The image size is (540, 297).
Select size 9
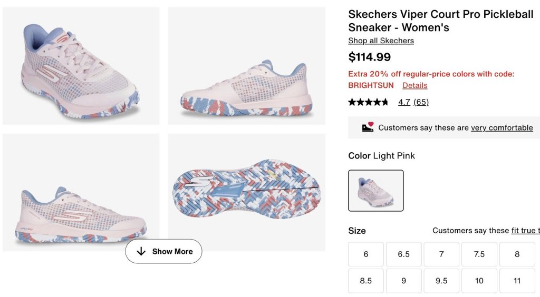tap(404, 281)
